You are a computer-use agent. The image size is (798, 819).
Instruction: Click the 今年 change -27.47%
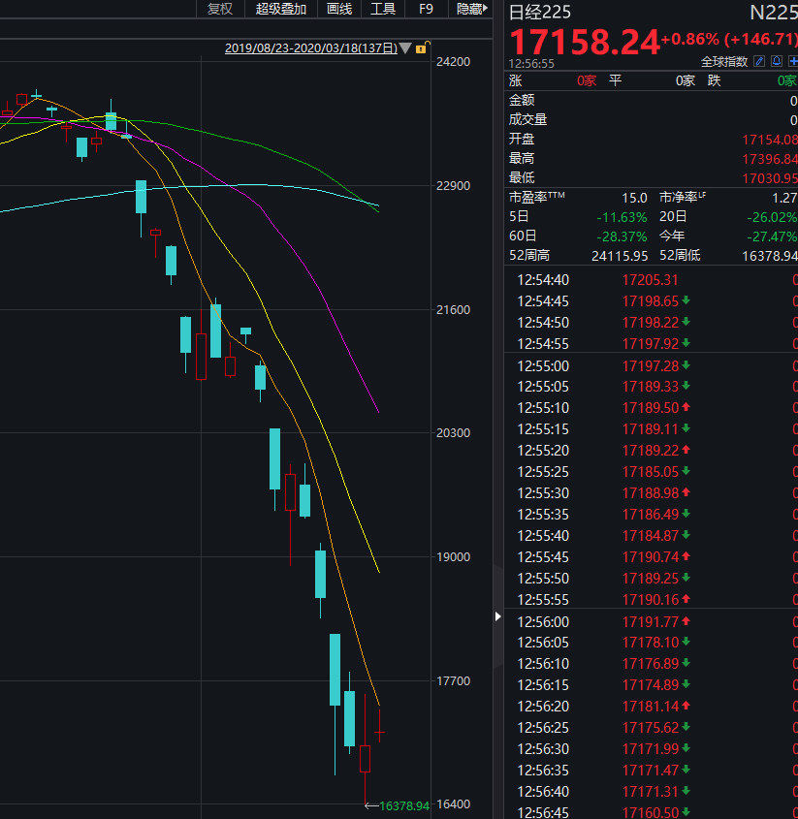(772, 236)
